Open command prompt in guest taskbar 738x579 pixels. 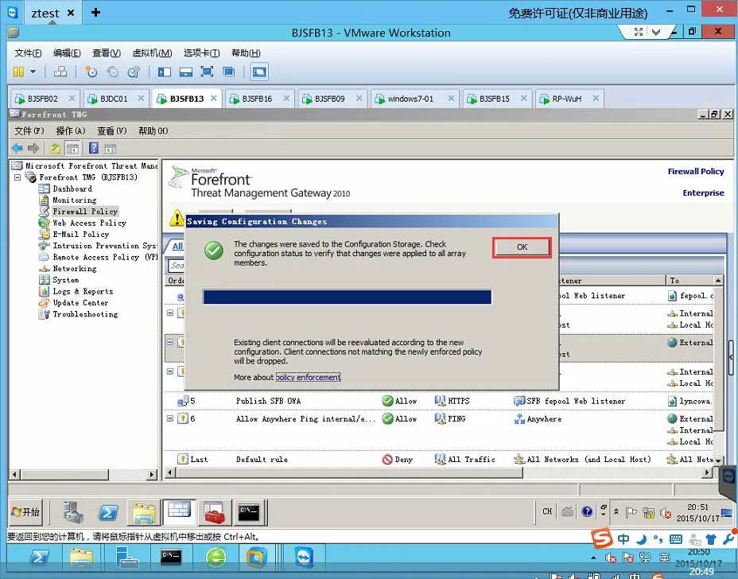[249, 512]
